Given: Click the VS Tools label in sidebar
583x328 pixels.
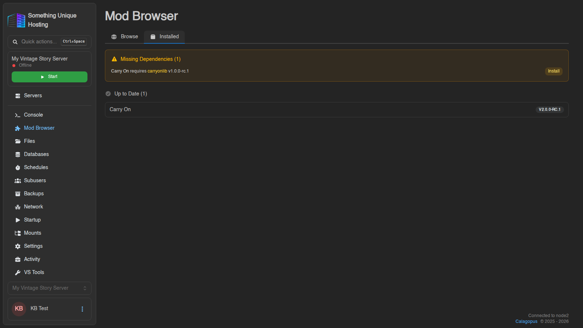Looking at the screenshot, I should 34,272.
